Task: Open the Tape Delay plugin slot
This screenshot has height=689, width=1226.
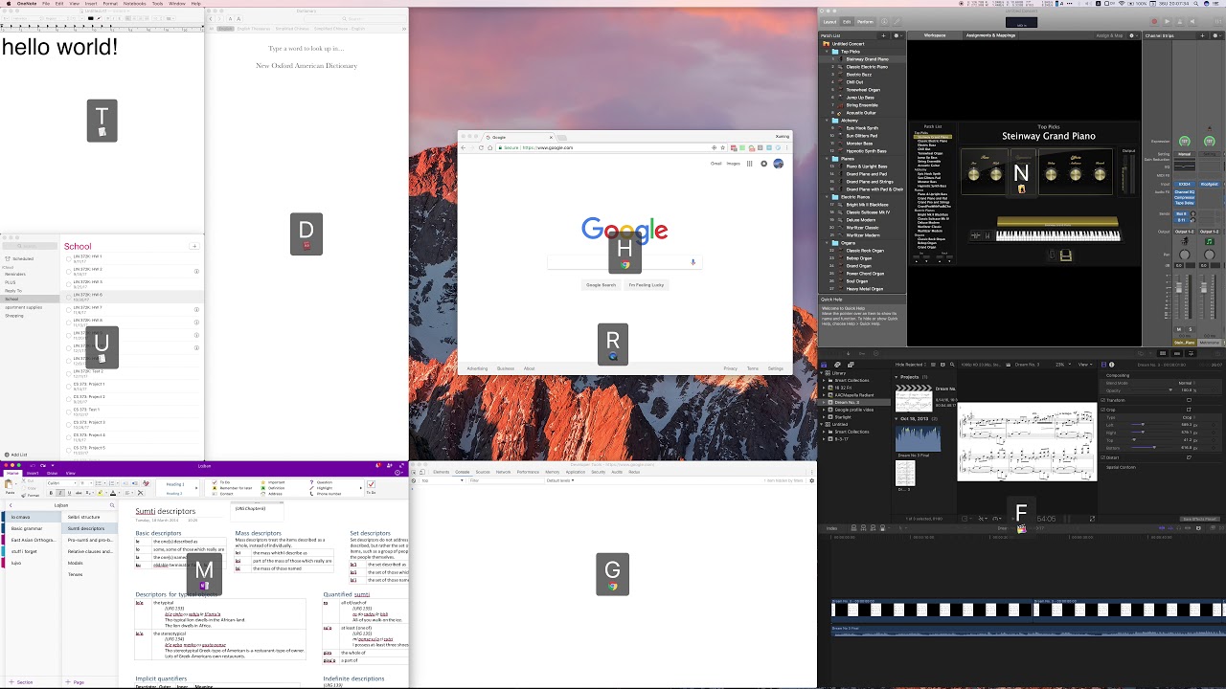Action: coord(1185,203)
